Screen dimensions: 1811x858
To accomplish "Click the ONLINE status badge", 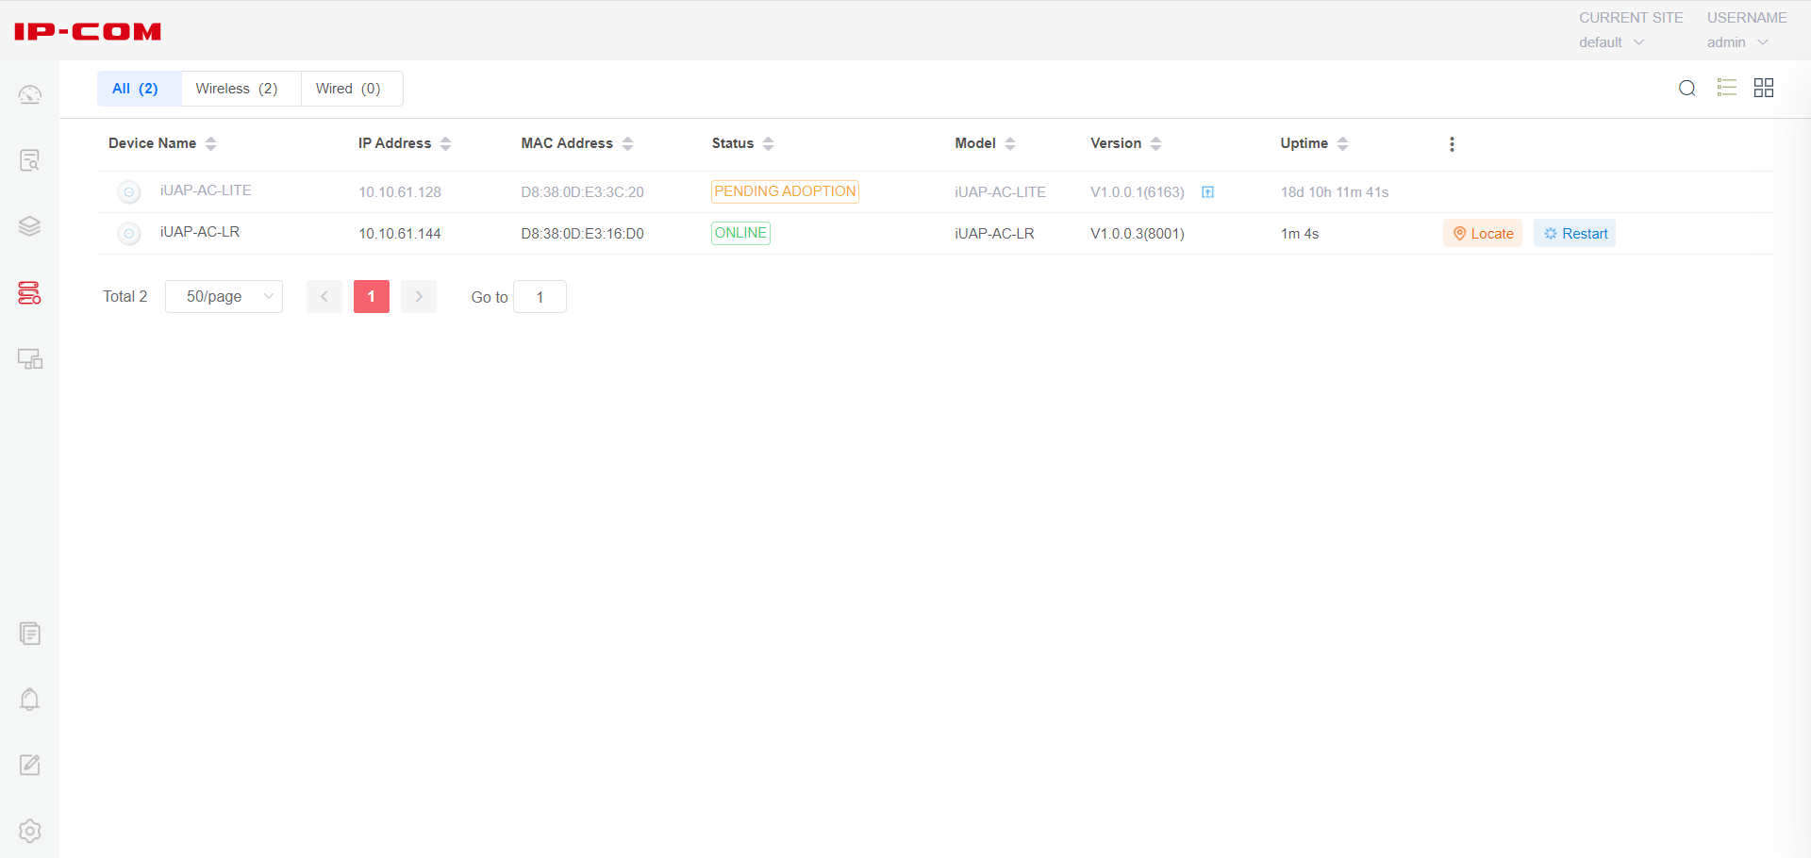I will (x=740, y=233).
